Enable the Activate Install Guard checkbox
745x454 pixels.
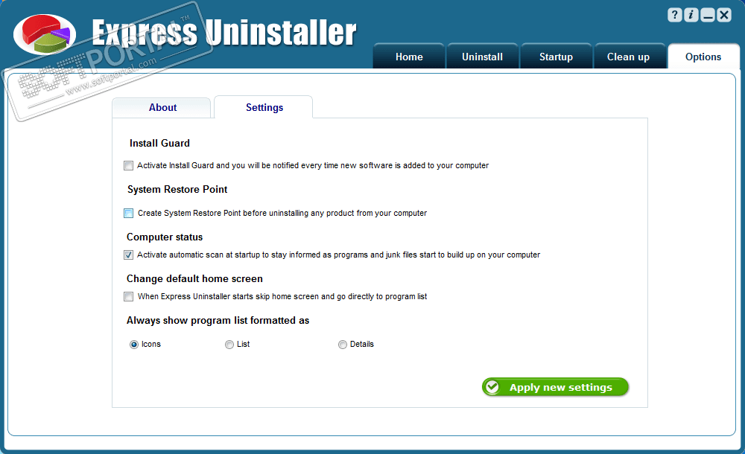(128, 166)
